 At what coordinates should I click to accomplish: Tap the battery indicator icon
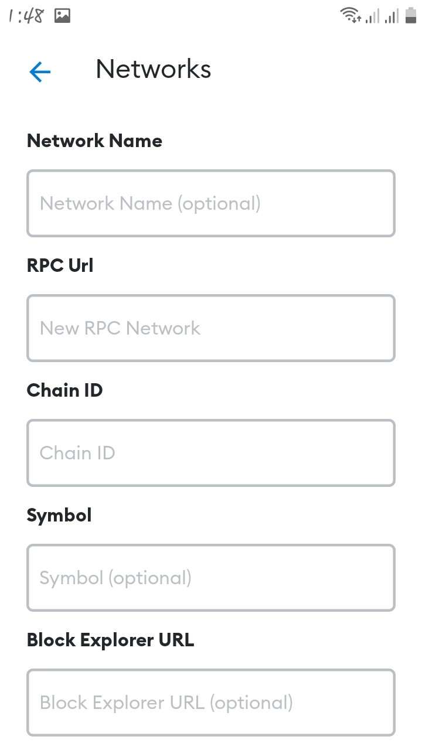pos(410,16)
